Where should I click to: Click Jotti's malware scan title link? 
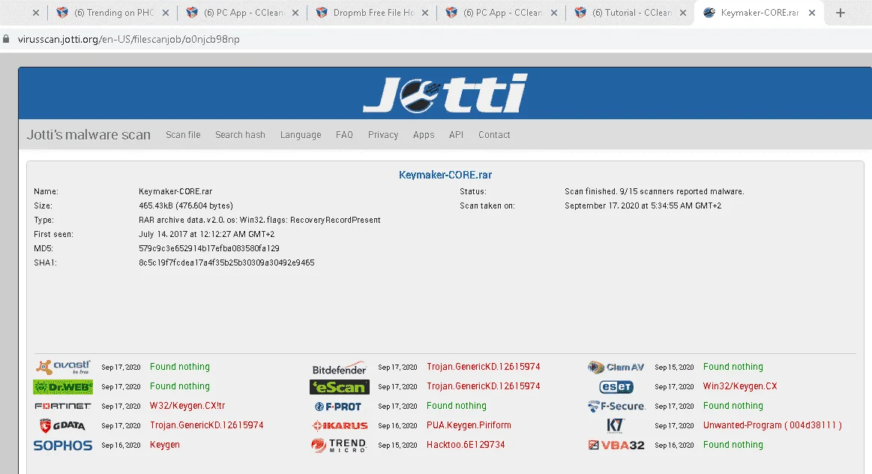pos(88,135)
